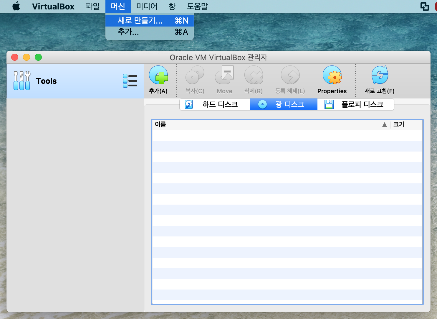Maximize the VirtualBox 관리자 window with green button
This screenshot has width=437, height=319.
pyautogui.click(x=38, y=57)
